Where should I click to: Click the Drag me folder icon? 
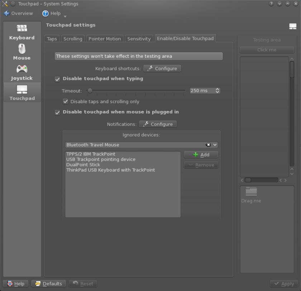[x=251, y=191]
